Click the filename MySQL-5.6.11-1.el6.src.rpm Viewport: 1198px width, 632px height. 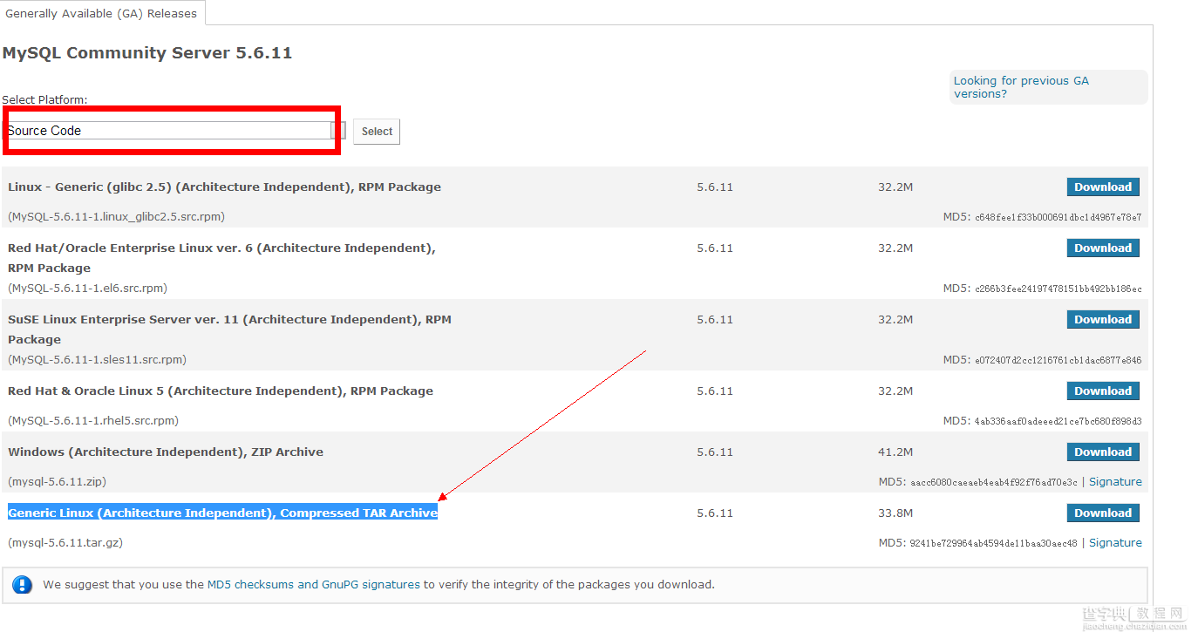click(88, 289)
